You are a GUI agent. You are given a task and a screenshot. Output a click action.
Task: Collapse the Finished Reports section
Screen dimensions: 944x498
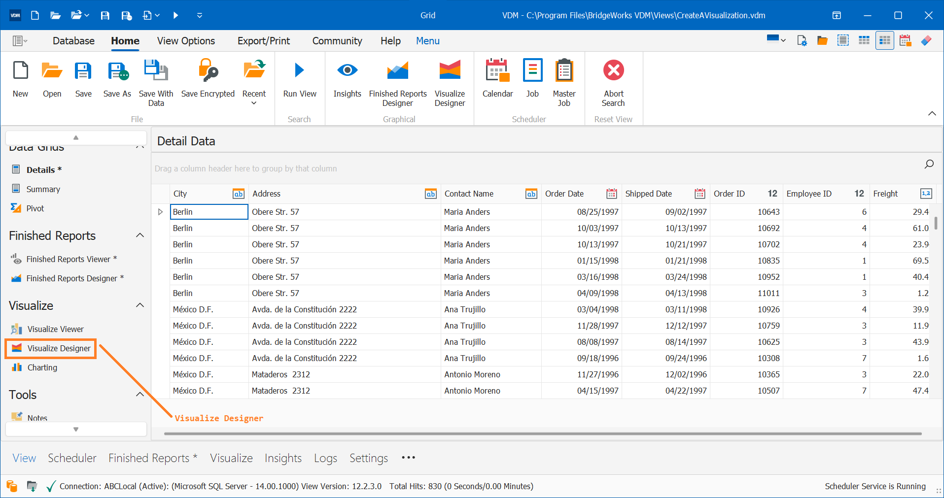(140, 235)
